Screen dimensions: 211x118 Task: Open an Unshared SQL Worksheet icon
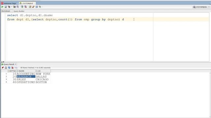coord(30,7)
